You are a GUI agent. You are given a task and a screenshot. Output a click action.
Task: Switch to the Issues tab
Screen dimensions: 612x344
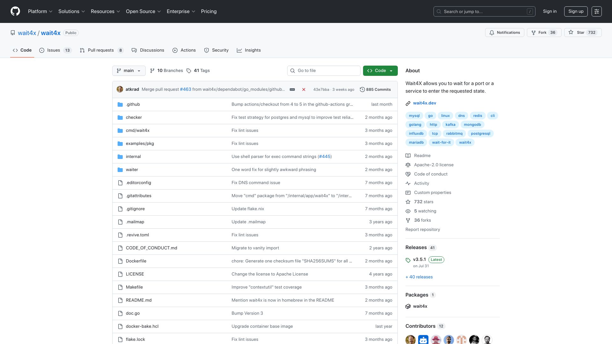point(55,50)
